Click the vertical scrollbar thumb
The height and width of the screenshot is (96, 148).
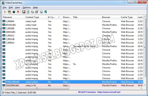[x=145, y=47]
